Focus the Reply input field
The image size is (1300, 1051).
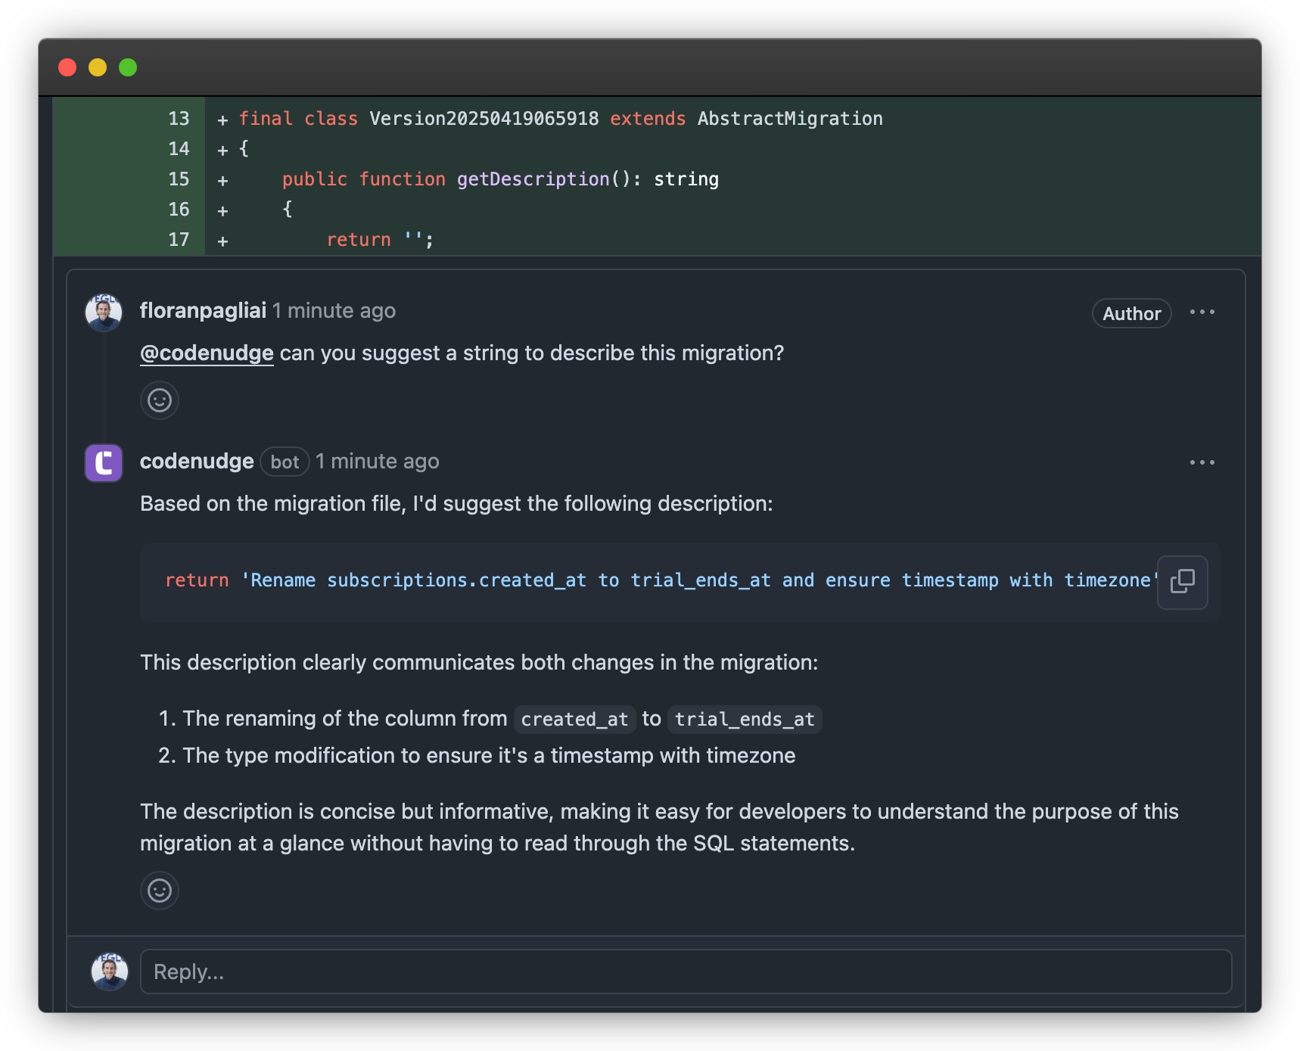(686, 972)
